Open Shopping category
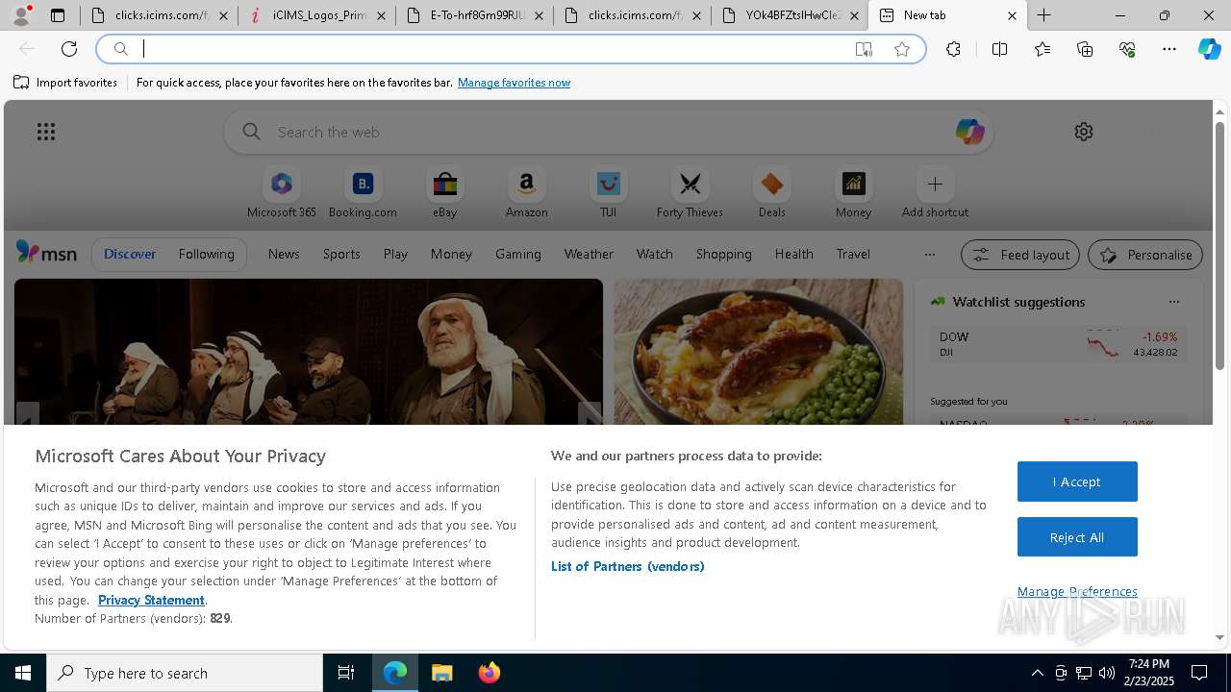Image resolution: width=1231 pixels, height=692 pixels. (x=723, y=254)
